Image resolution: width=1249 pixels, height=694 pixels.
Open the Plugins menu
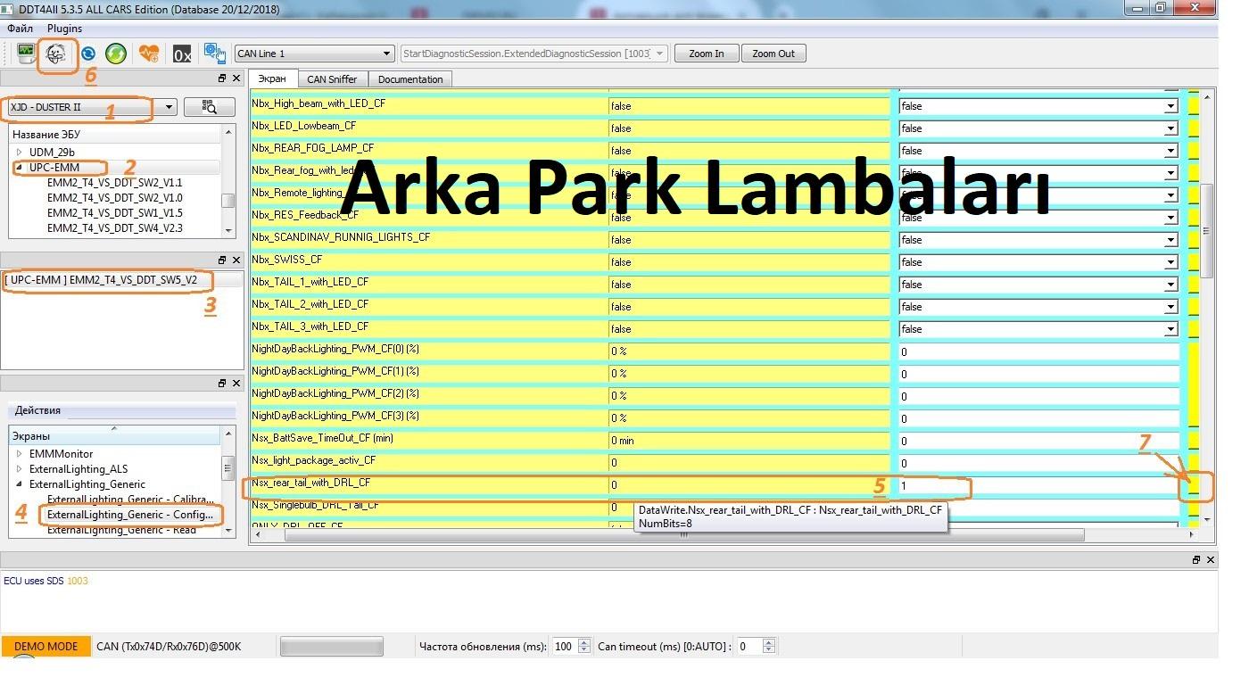tap(64, 29)
